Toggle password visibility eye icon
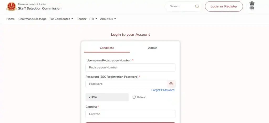This screenshot has width=269, height=123. click(171, 84)
